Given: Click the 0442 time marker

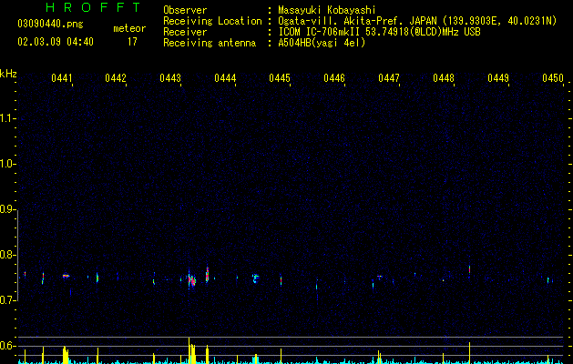Looking at the screenshot, I should tap(116, 78).
